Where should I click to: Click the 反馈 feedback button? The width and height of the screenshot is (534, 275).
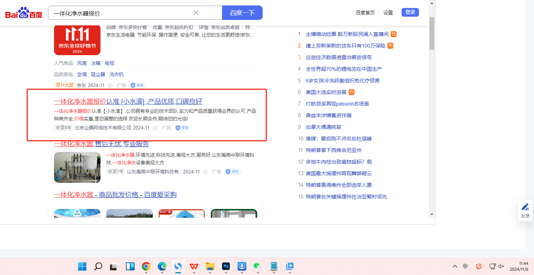coord(525,210)
